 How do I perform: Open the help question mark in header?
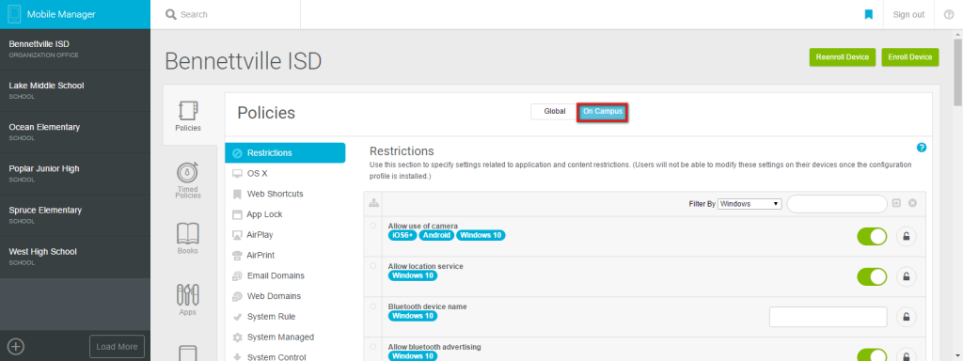948,14
